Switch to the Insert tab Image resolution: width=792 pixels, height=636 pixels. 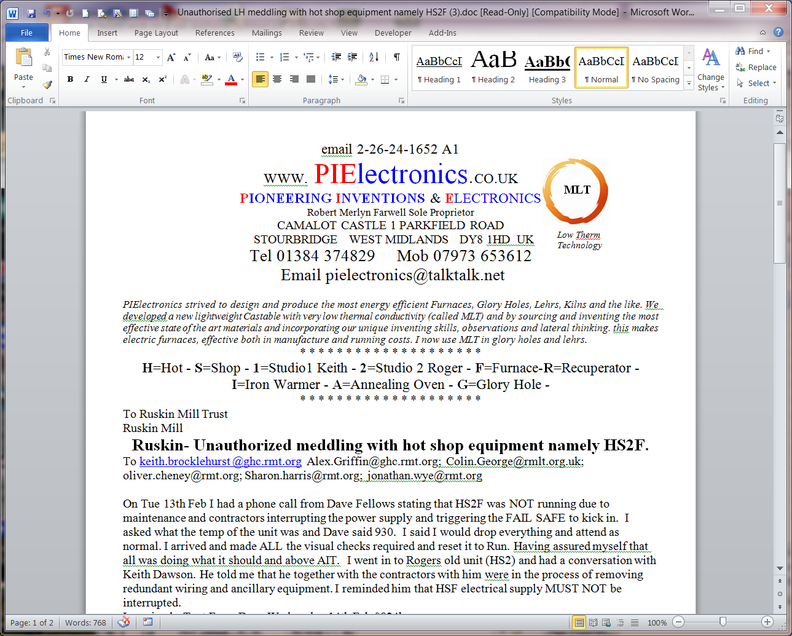[x=107, y=33]
